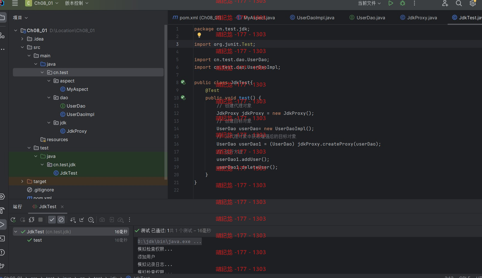Open more run actions (three dots) in title bar
Image resolution: width=482 pixels, height=278 pixels.
(414, 3)
